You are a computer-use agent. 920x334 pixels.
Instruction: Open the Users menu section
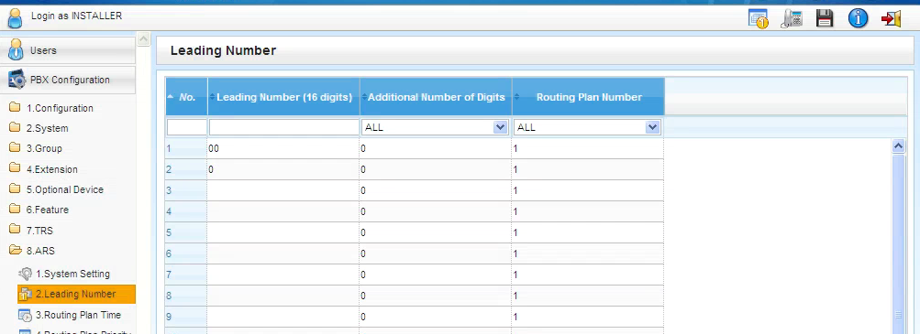tap(68, 51)
